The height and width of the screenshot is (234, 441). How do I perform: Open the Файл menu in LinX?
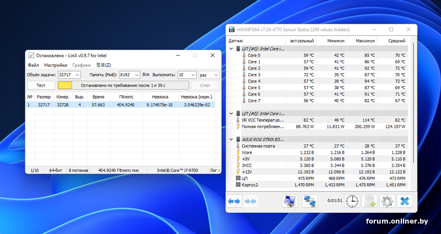tap(33, 65)
